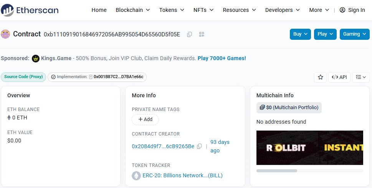Viewport: 372px width, 188px height.
Task: Copy the contract address via copy icon
Action: click(x=189, y=34)
